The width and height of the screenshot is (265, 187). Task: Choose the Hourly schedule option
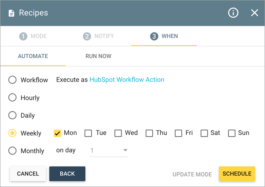tap(12, 98)
